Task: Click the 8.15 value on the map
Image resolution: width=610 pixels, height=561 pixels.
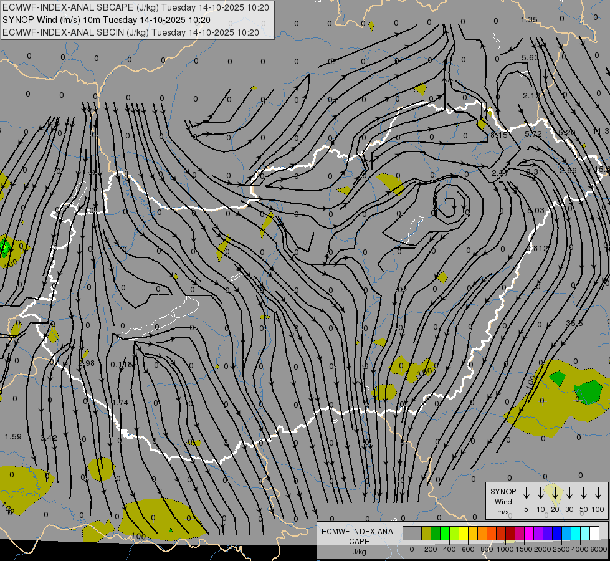Action: click(x=498, y=135)
